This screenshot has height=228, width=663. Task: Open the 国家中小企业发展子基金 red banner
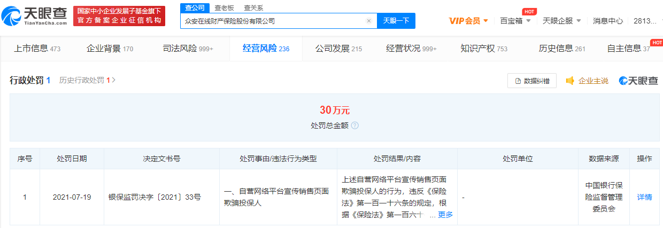click(119, 16)
